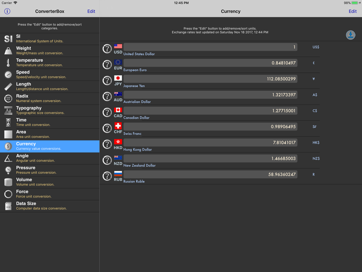Open help for AUD row
The height and width of the screenshot is (272, 362).
pyautogui.click(x=107, y=97)
